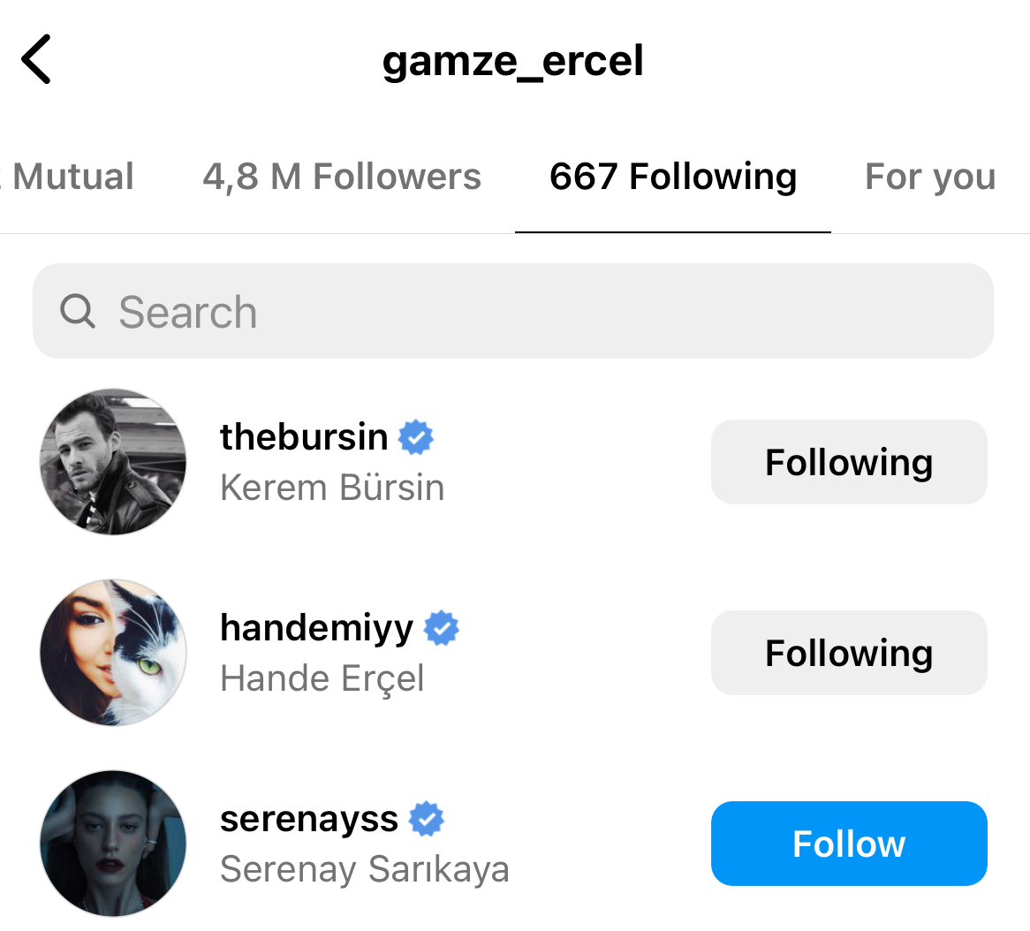1030x931 pixels.
Task: Click serenayss's verified badge
Action: pos(427,819)
